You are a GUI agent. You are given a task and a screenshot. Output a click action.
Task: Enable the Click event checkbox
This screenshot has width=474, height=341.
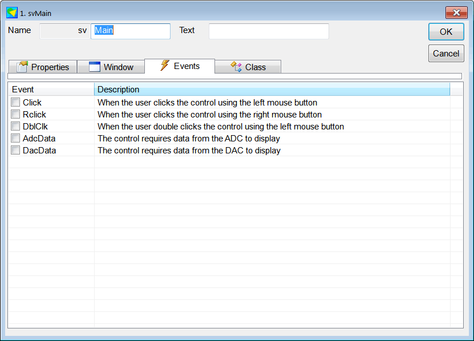point(15,102)
